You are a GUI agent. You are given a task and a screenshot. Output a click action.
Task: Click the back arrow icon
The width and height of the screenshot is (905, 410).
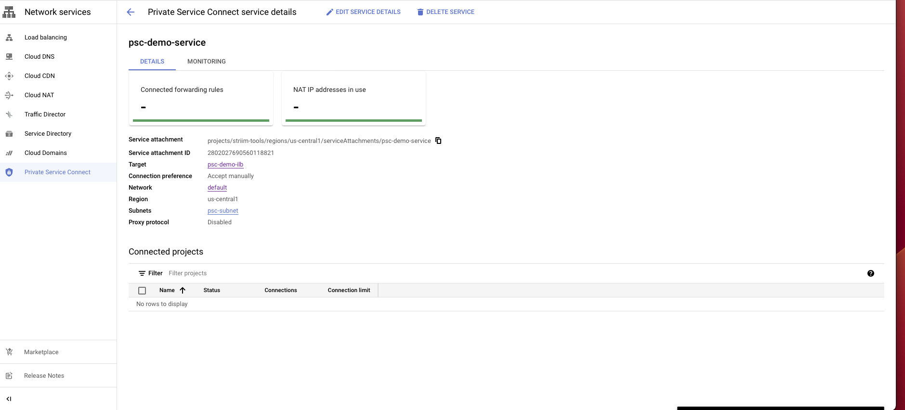[x=131, y=12]
